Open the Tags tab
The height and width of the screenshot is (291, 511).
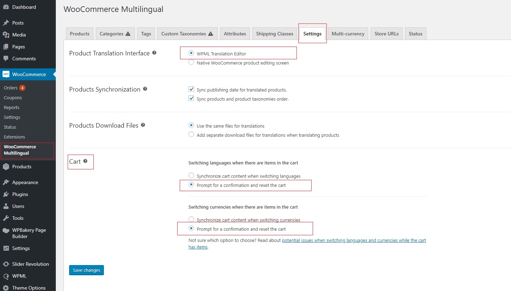pos(146,34)
